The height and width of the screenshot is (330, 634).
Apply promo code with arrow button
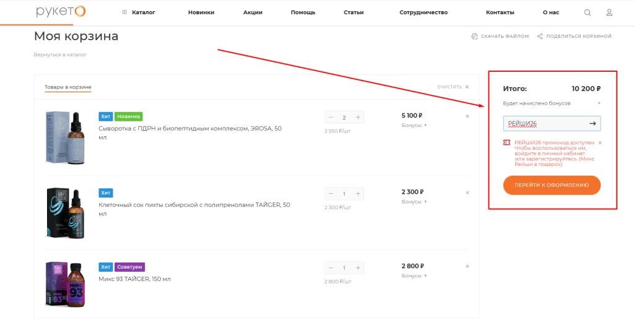(x=593, y=124)
